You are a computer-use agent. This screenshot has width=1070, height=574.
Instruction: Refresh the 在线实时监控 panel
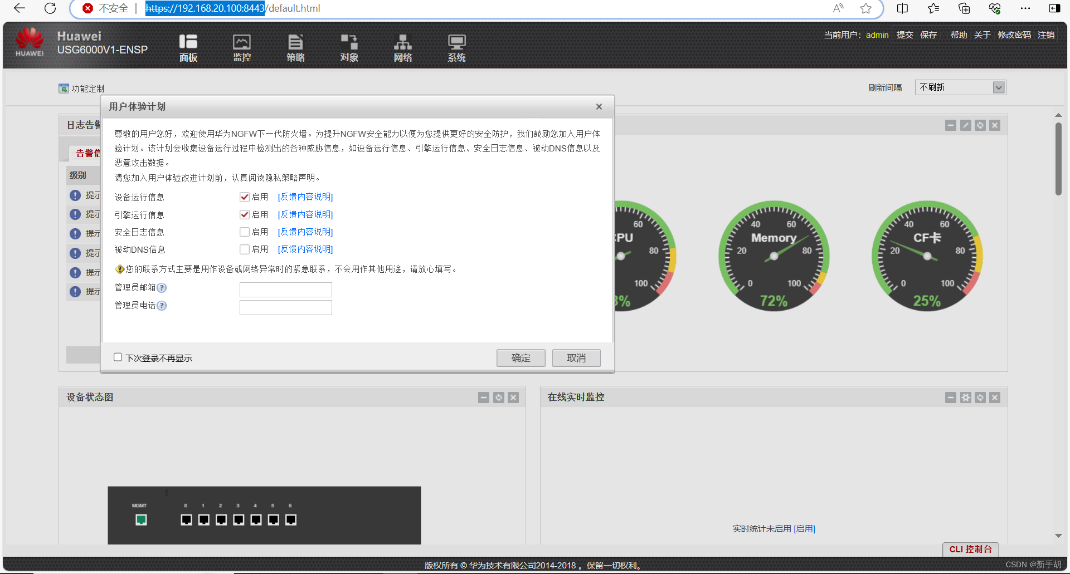coord(980,398)
